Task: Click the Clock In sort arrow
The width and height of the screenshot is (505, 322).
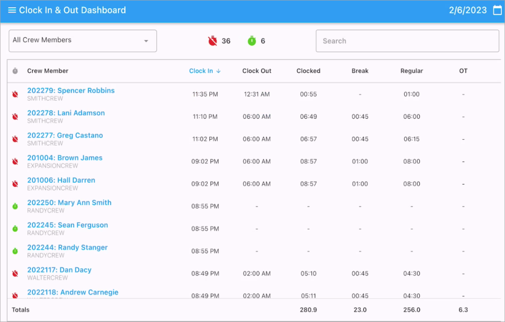Action: click(x=218, y=71)
